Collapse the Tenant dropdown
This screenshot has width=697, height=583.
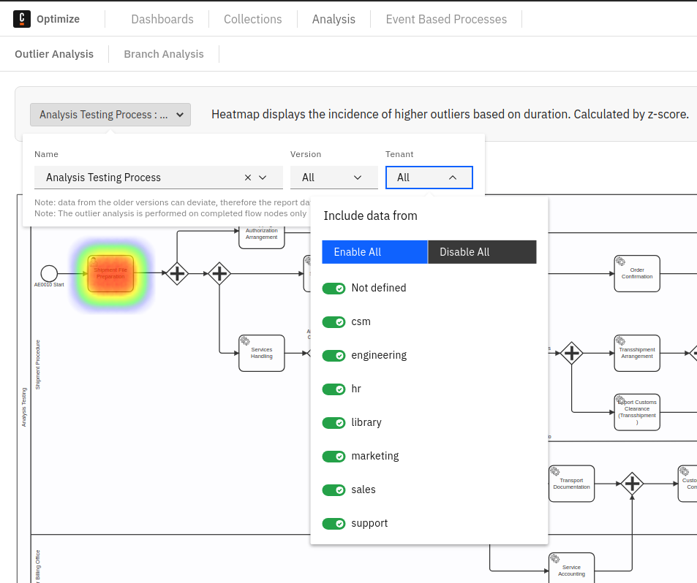[x=429, y=178]
